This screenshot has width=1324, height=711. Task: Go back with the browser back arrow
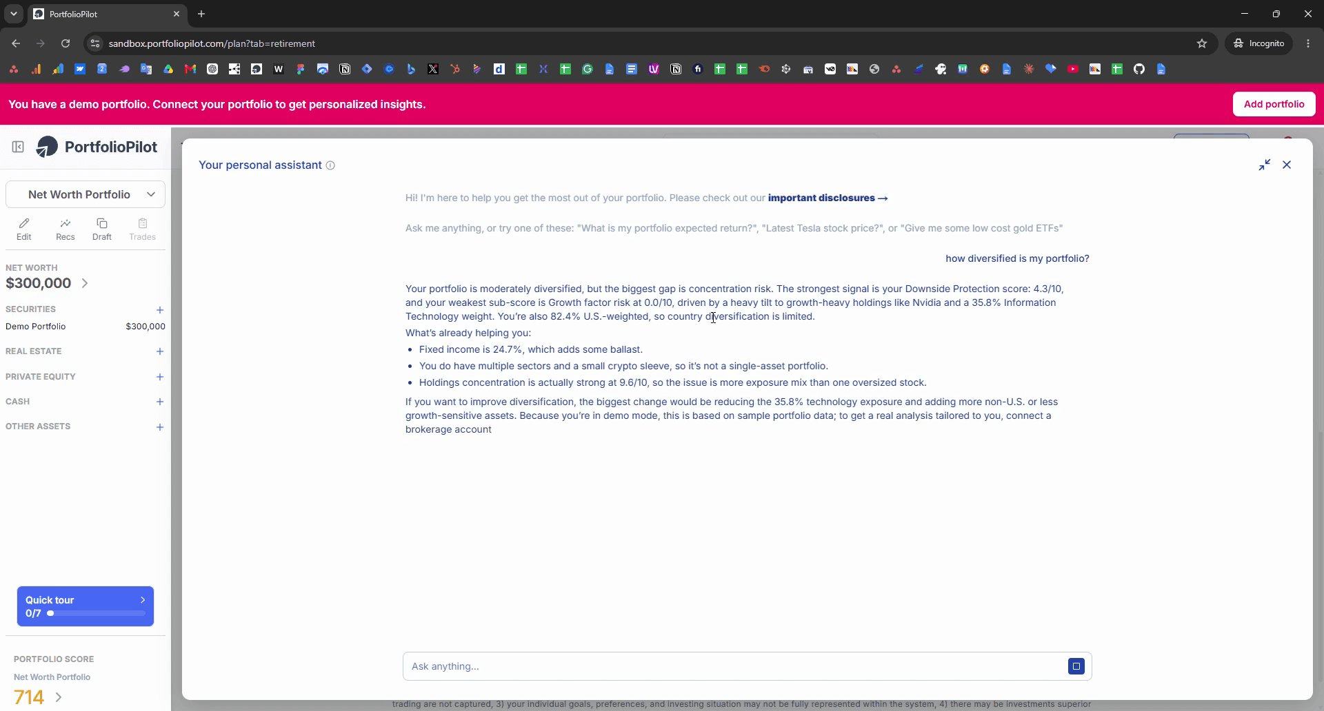point(16,43)
